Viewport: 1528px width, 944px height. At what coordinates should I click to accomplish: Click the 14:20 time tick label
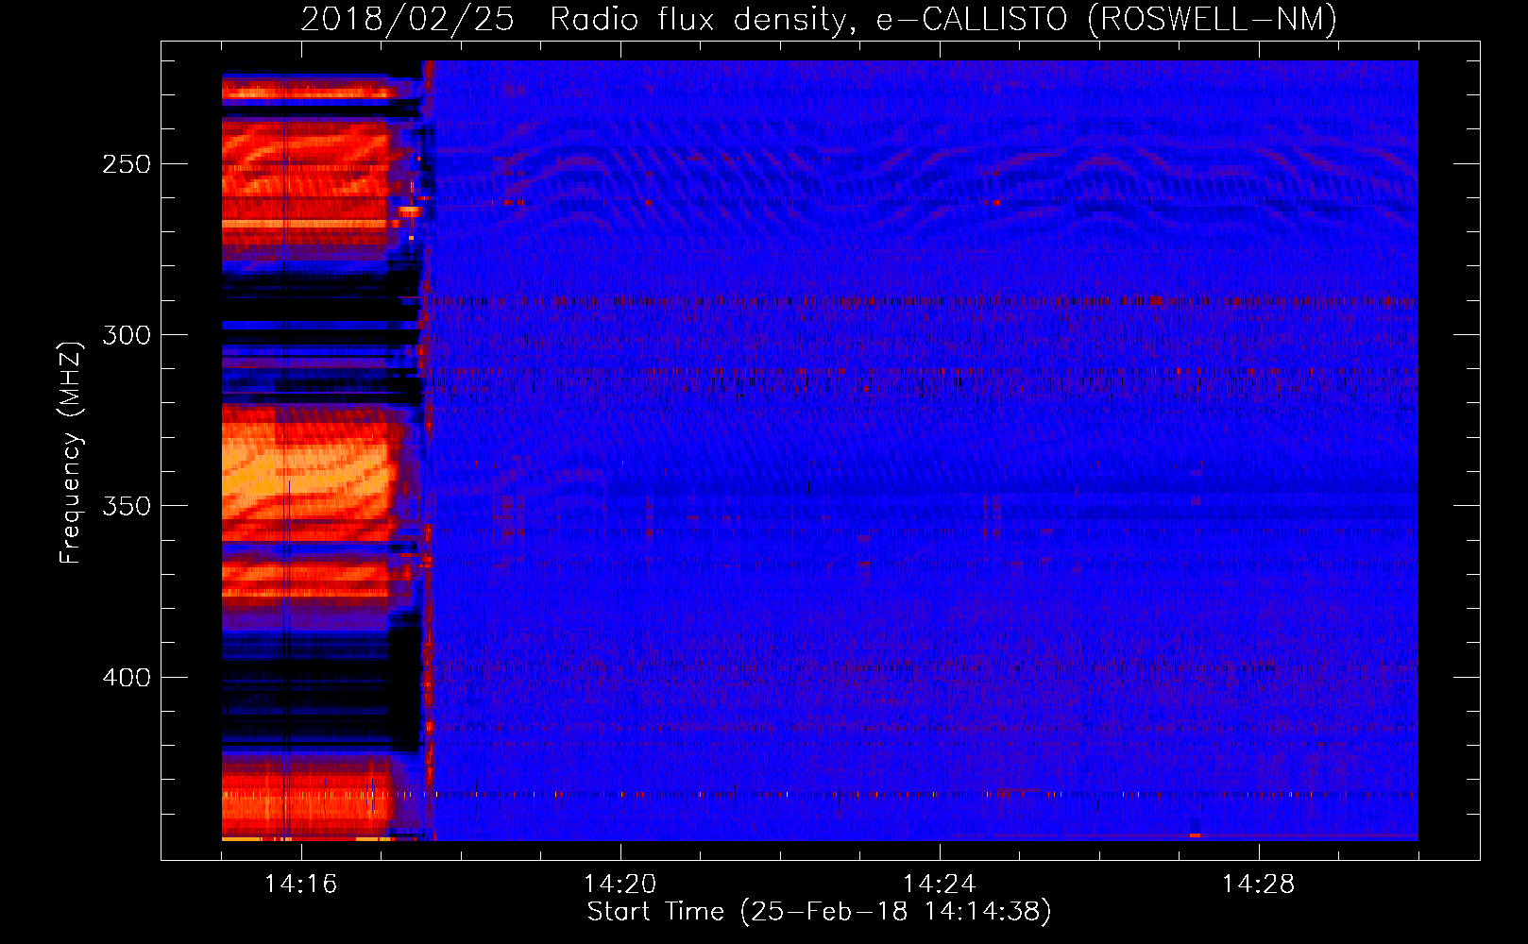[x=620, y=885]
